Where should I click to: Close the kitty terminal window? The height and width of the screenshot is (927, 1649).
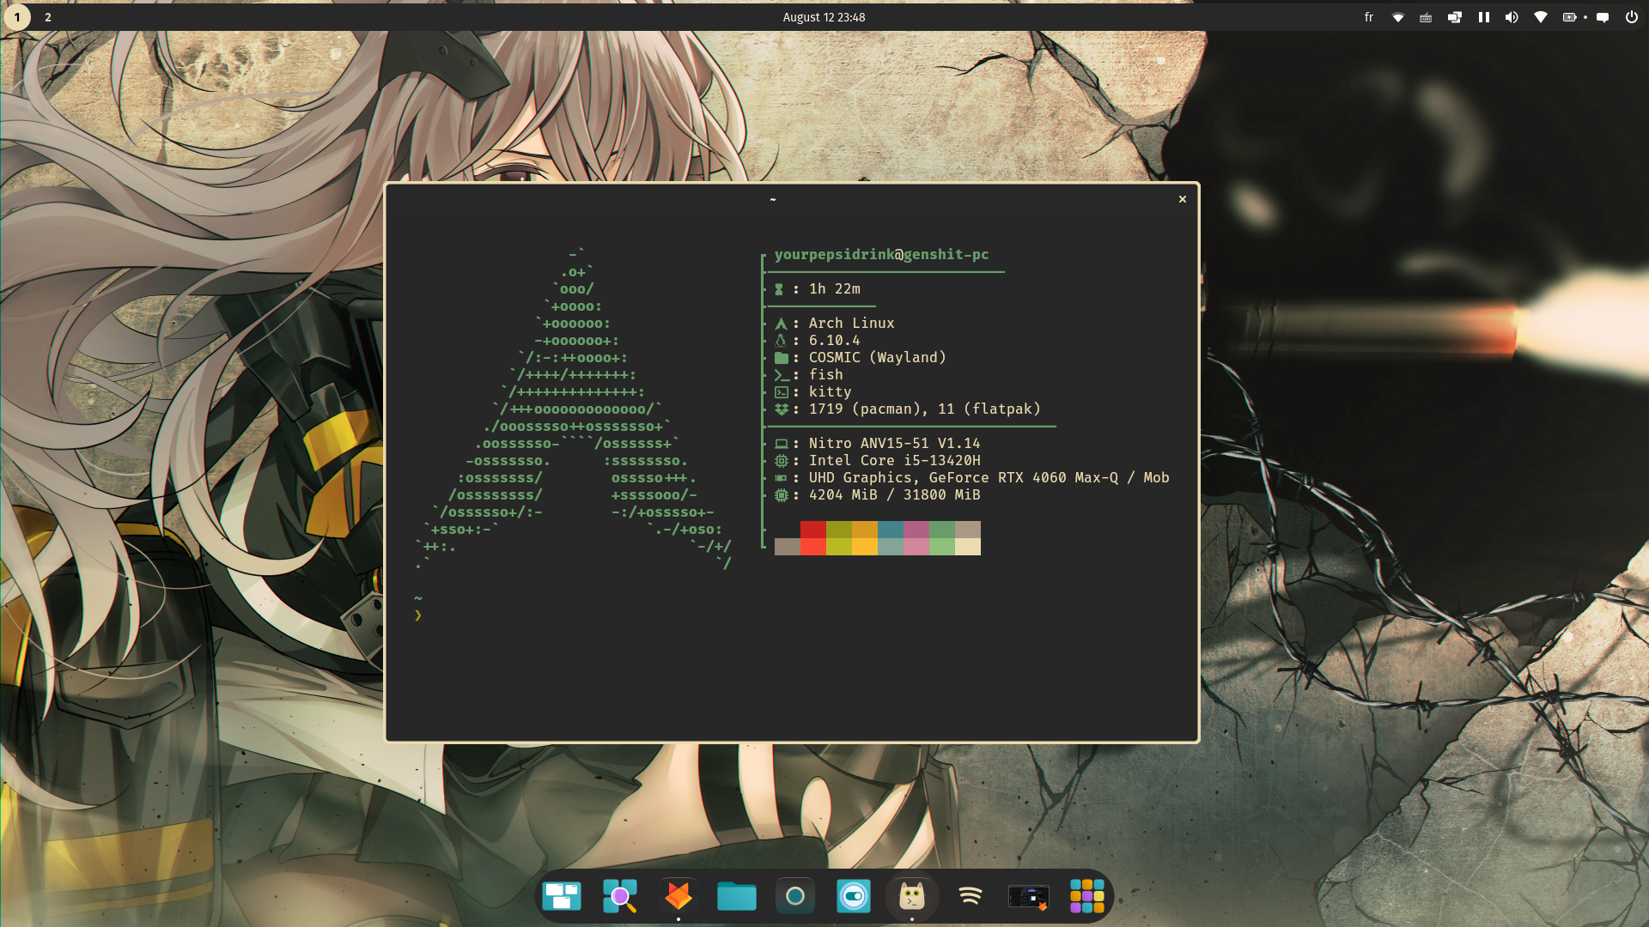click(x=1183, y=199)
